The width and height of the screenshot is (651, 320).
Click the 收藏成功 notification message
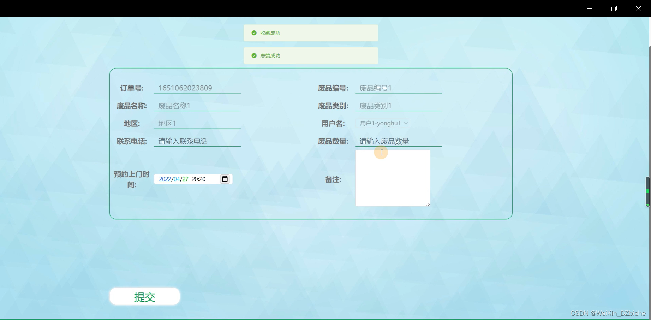(x=311, y=33)
